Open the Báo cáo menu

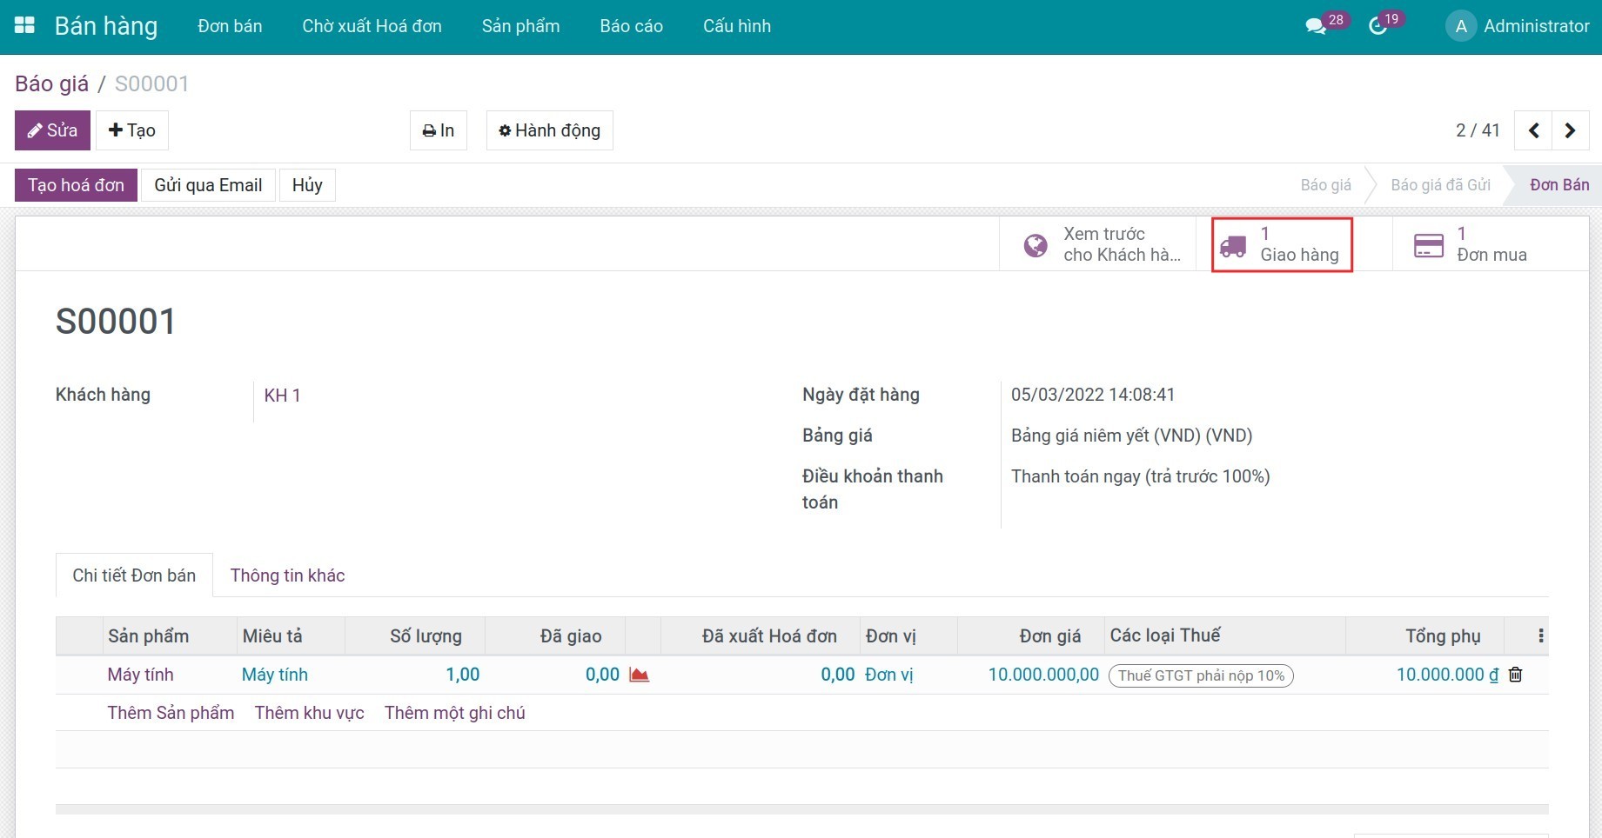[631, 26]
